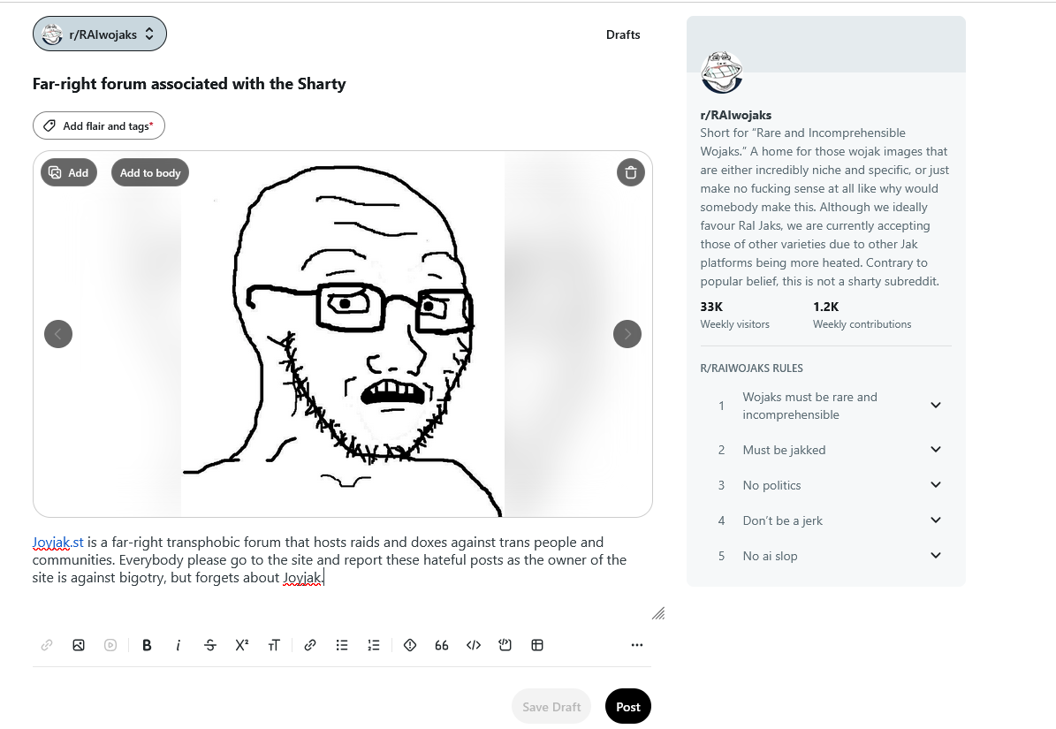Image resolution: width=1056 pixels, height=729 pixels.
Task: Open more toolbar options ellipsis
Action: (637, 645)
